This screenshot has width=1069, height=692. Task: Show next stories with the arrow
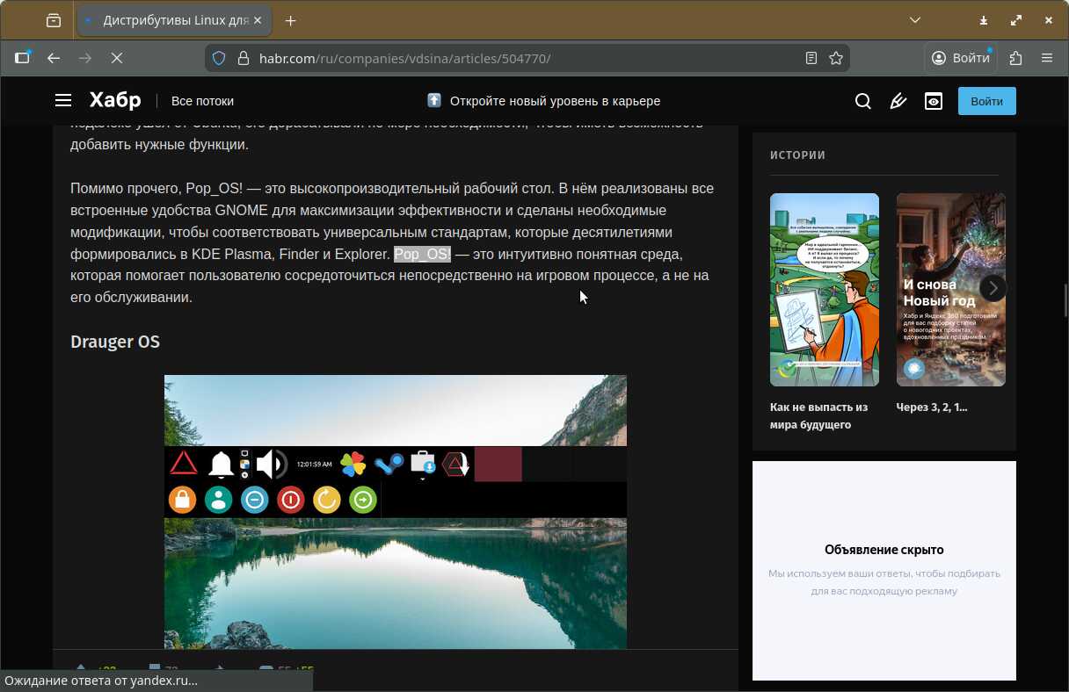tap(993, 288)
